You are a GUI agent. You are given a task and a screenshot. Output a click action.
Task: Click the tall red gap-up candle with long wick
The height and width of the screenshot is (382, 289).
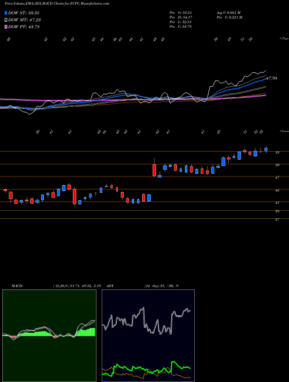click(x=154, y=168)
